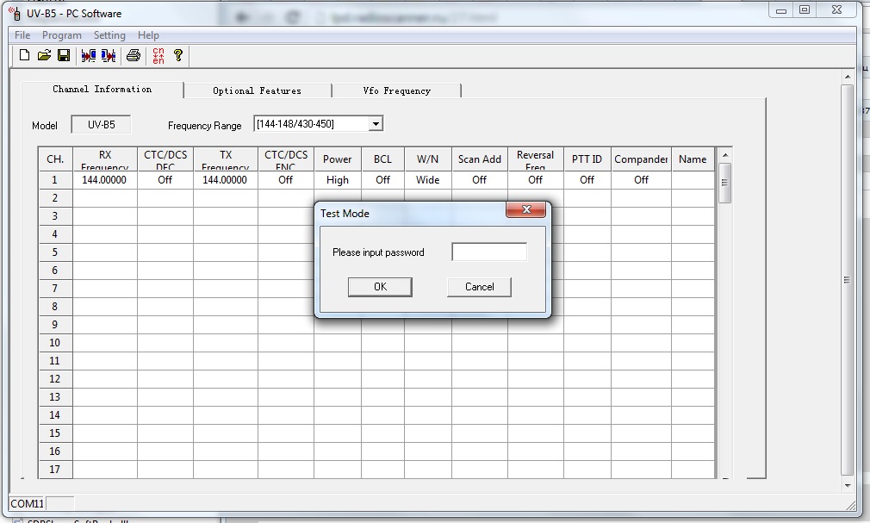Viewport: 870px width, 523px height.
Task: Minimize the UV-B5 PC Software window
Action: click(781, 10)
